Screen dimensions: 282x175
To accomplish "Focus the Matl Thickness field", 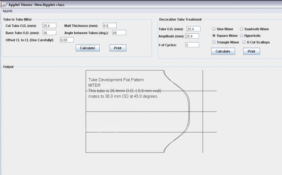I will coord(110,26).
